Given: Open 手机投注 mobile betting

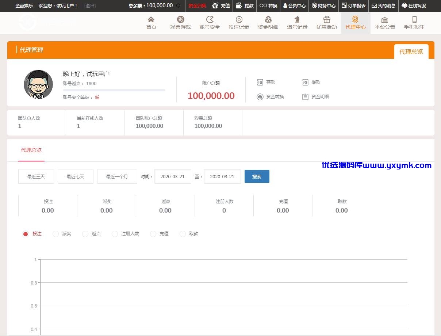Looking at the screenshot, I should [414, 23].
